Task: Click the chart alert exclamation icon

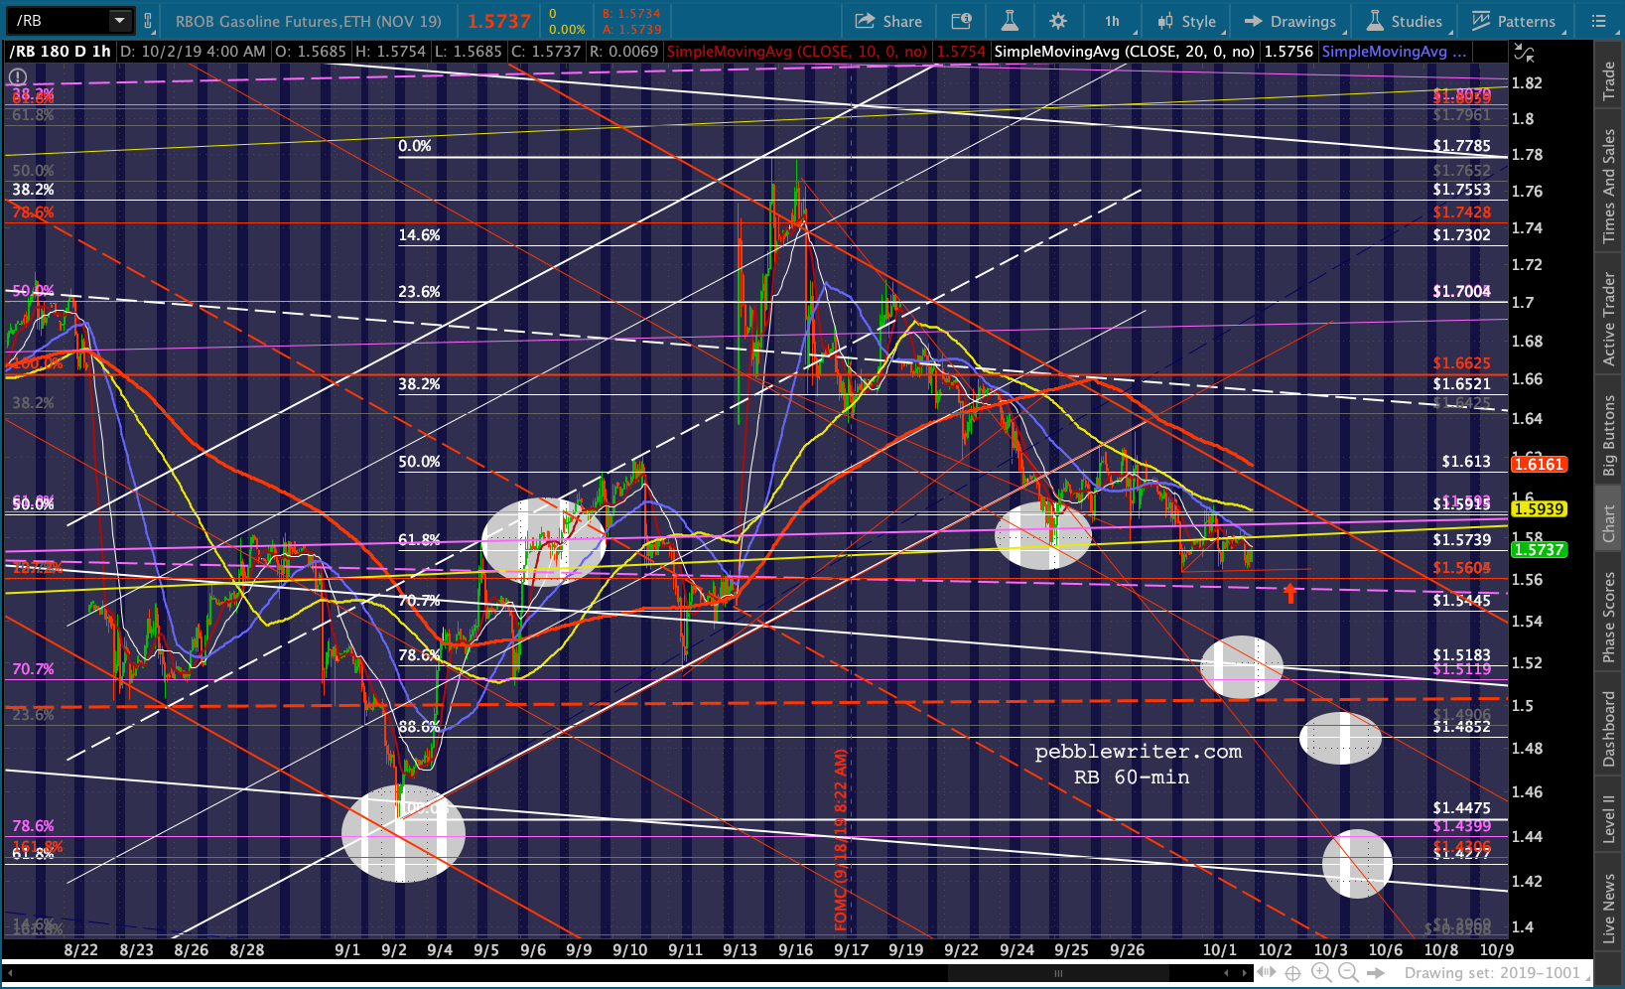Action: (x=18, y=76)
